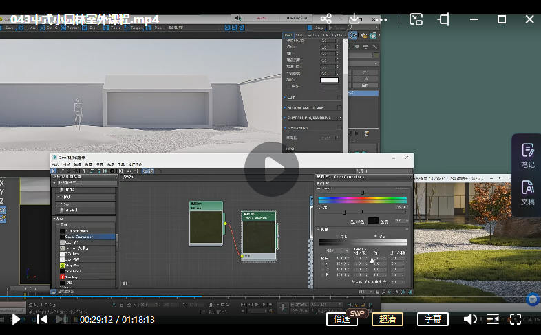Viewport: 541px width, 335px height.
Task: Open the 文稿 transcript side panel
Action: coord(527,192)
